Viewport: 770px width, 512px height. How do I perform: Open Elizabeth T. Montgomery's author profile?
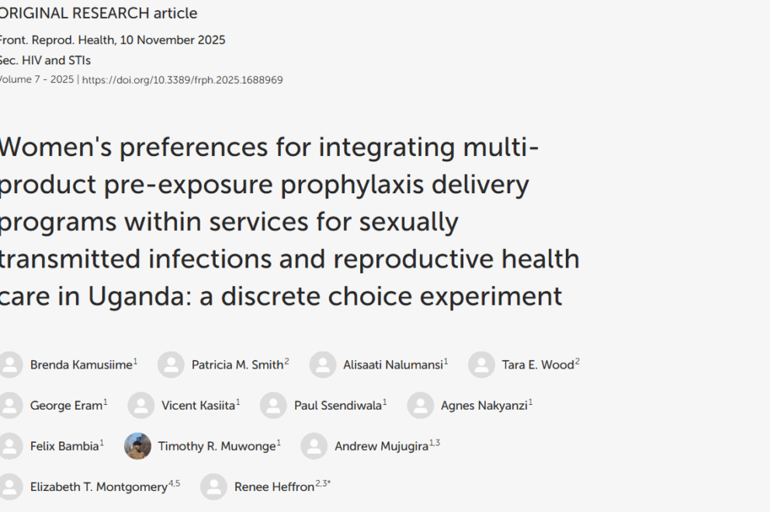click(x=99, y=487)
